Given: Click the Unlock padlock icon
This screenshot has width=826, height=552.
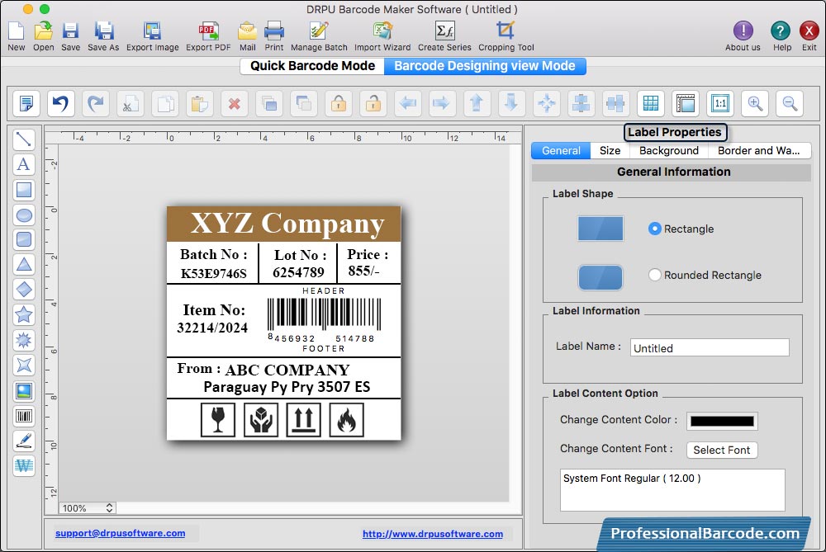Looking at the screenshot, I should click(373, 103).
